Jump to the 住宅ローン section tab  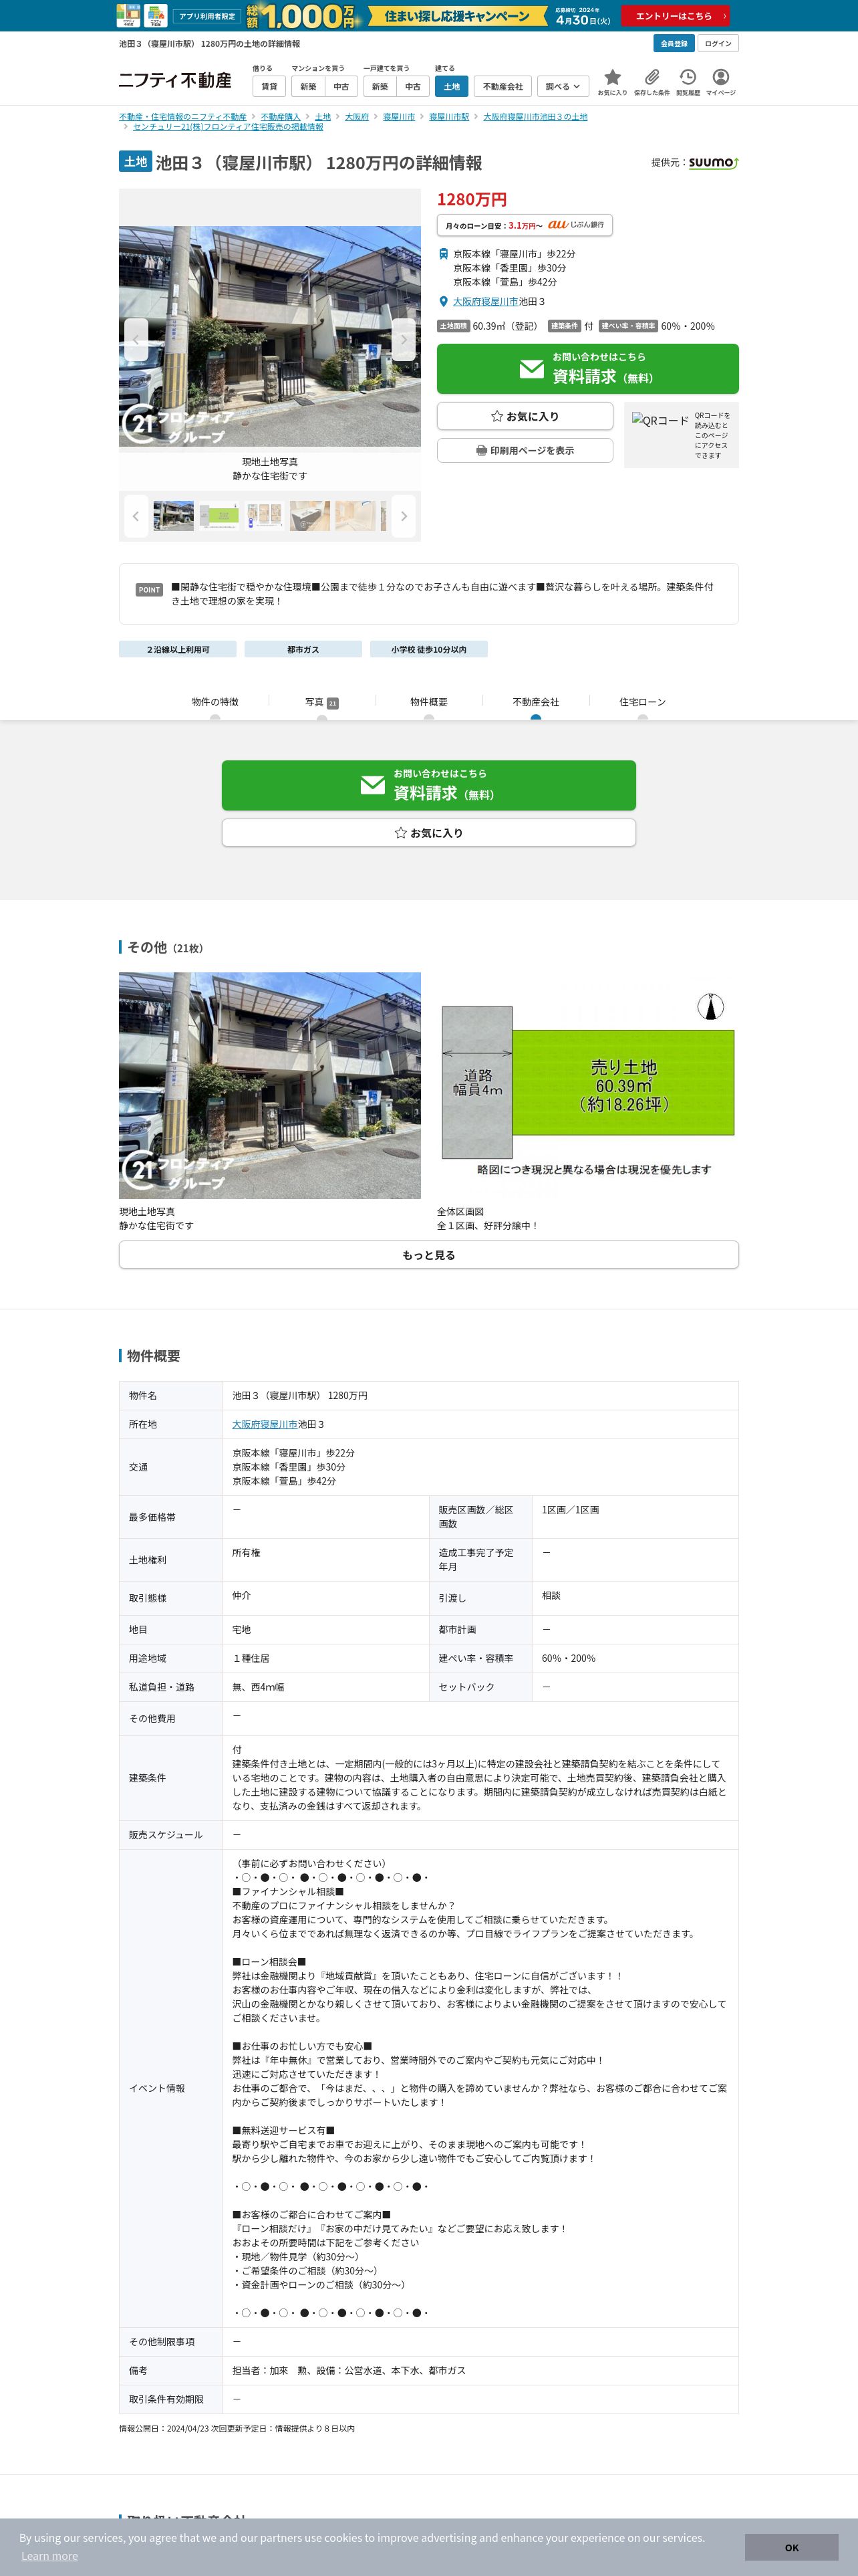click(642, 703)
